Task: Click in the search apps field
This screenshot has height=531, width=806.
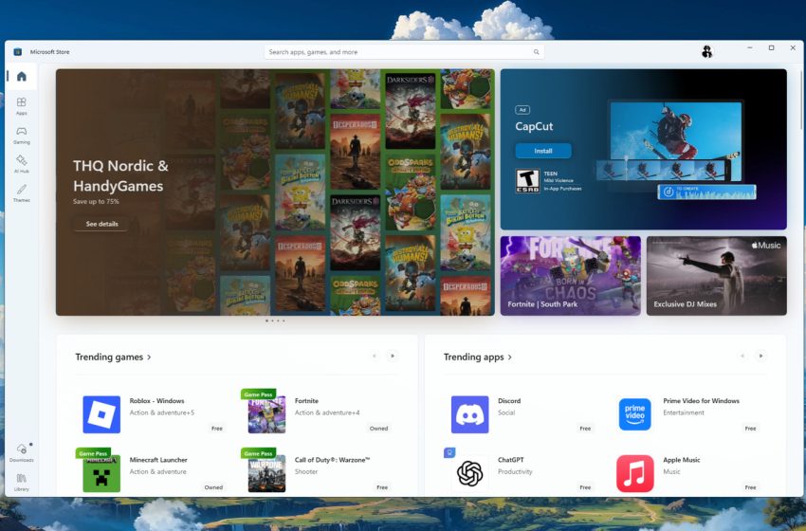Action: [404, 52]
